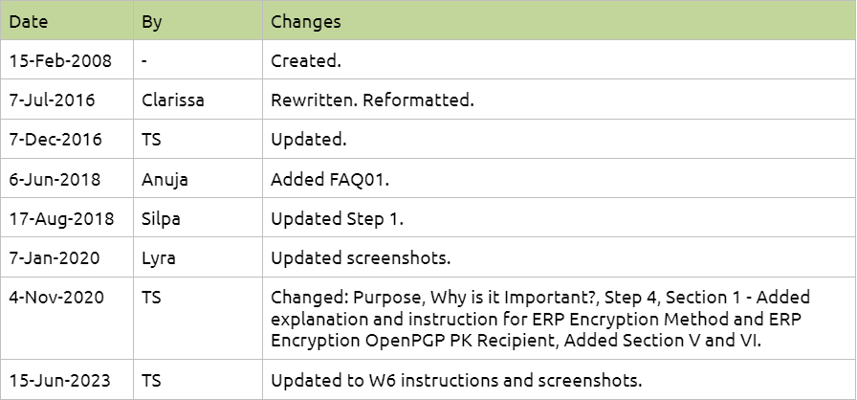Click the Anuja author cell
The image size is (857, 400).
point(198,179)
